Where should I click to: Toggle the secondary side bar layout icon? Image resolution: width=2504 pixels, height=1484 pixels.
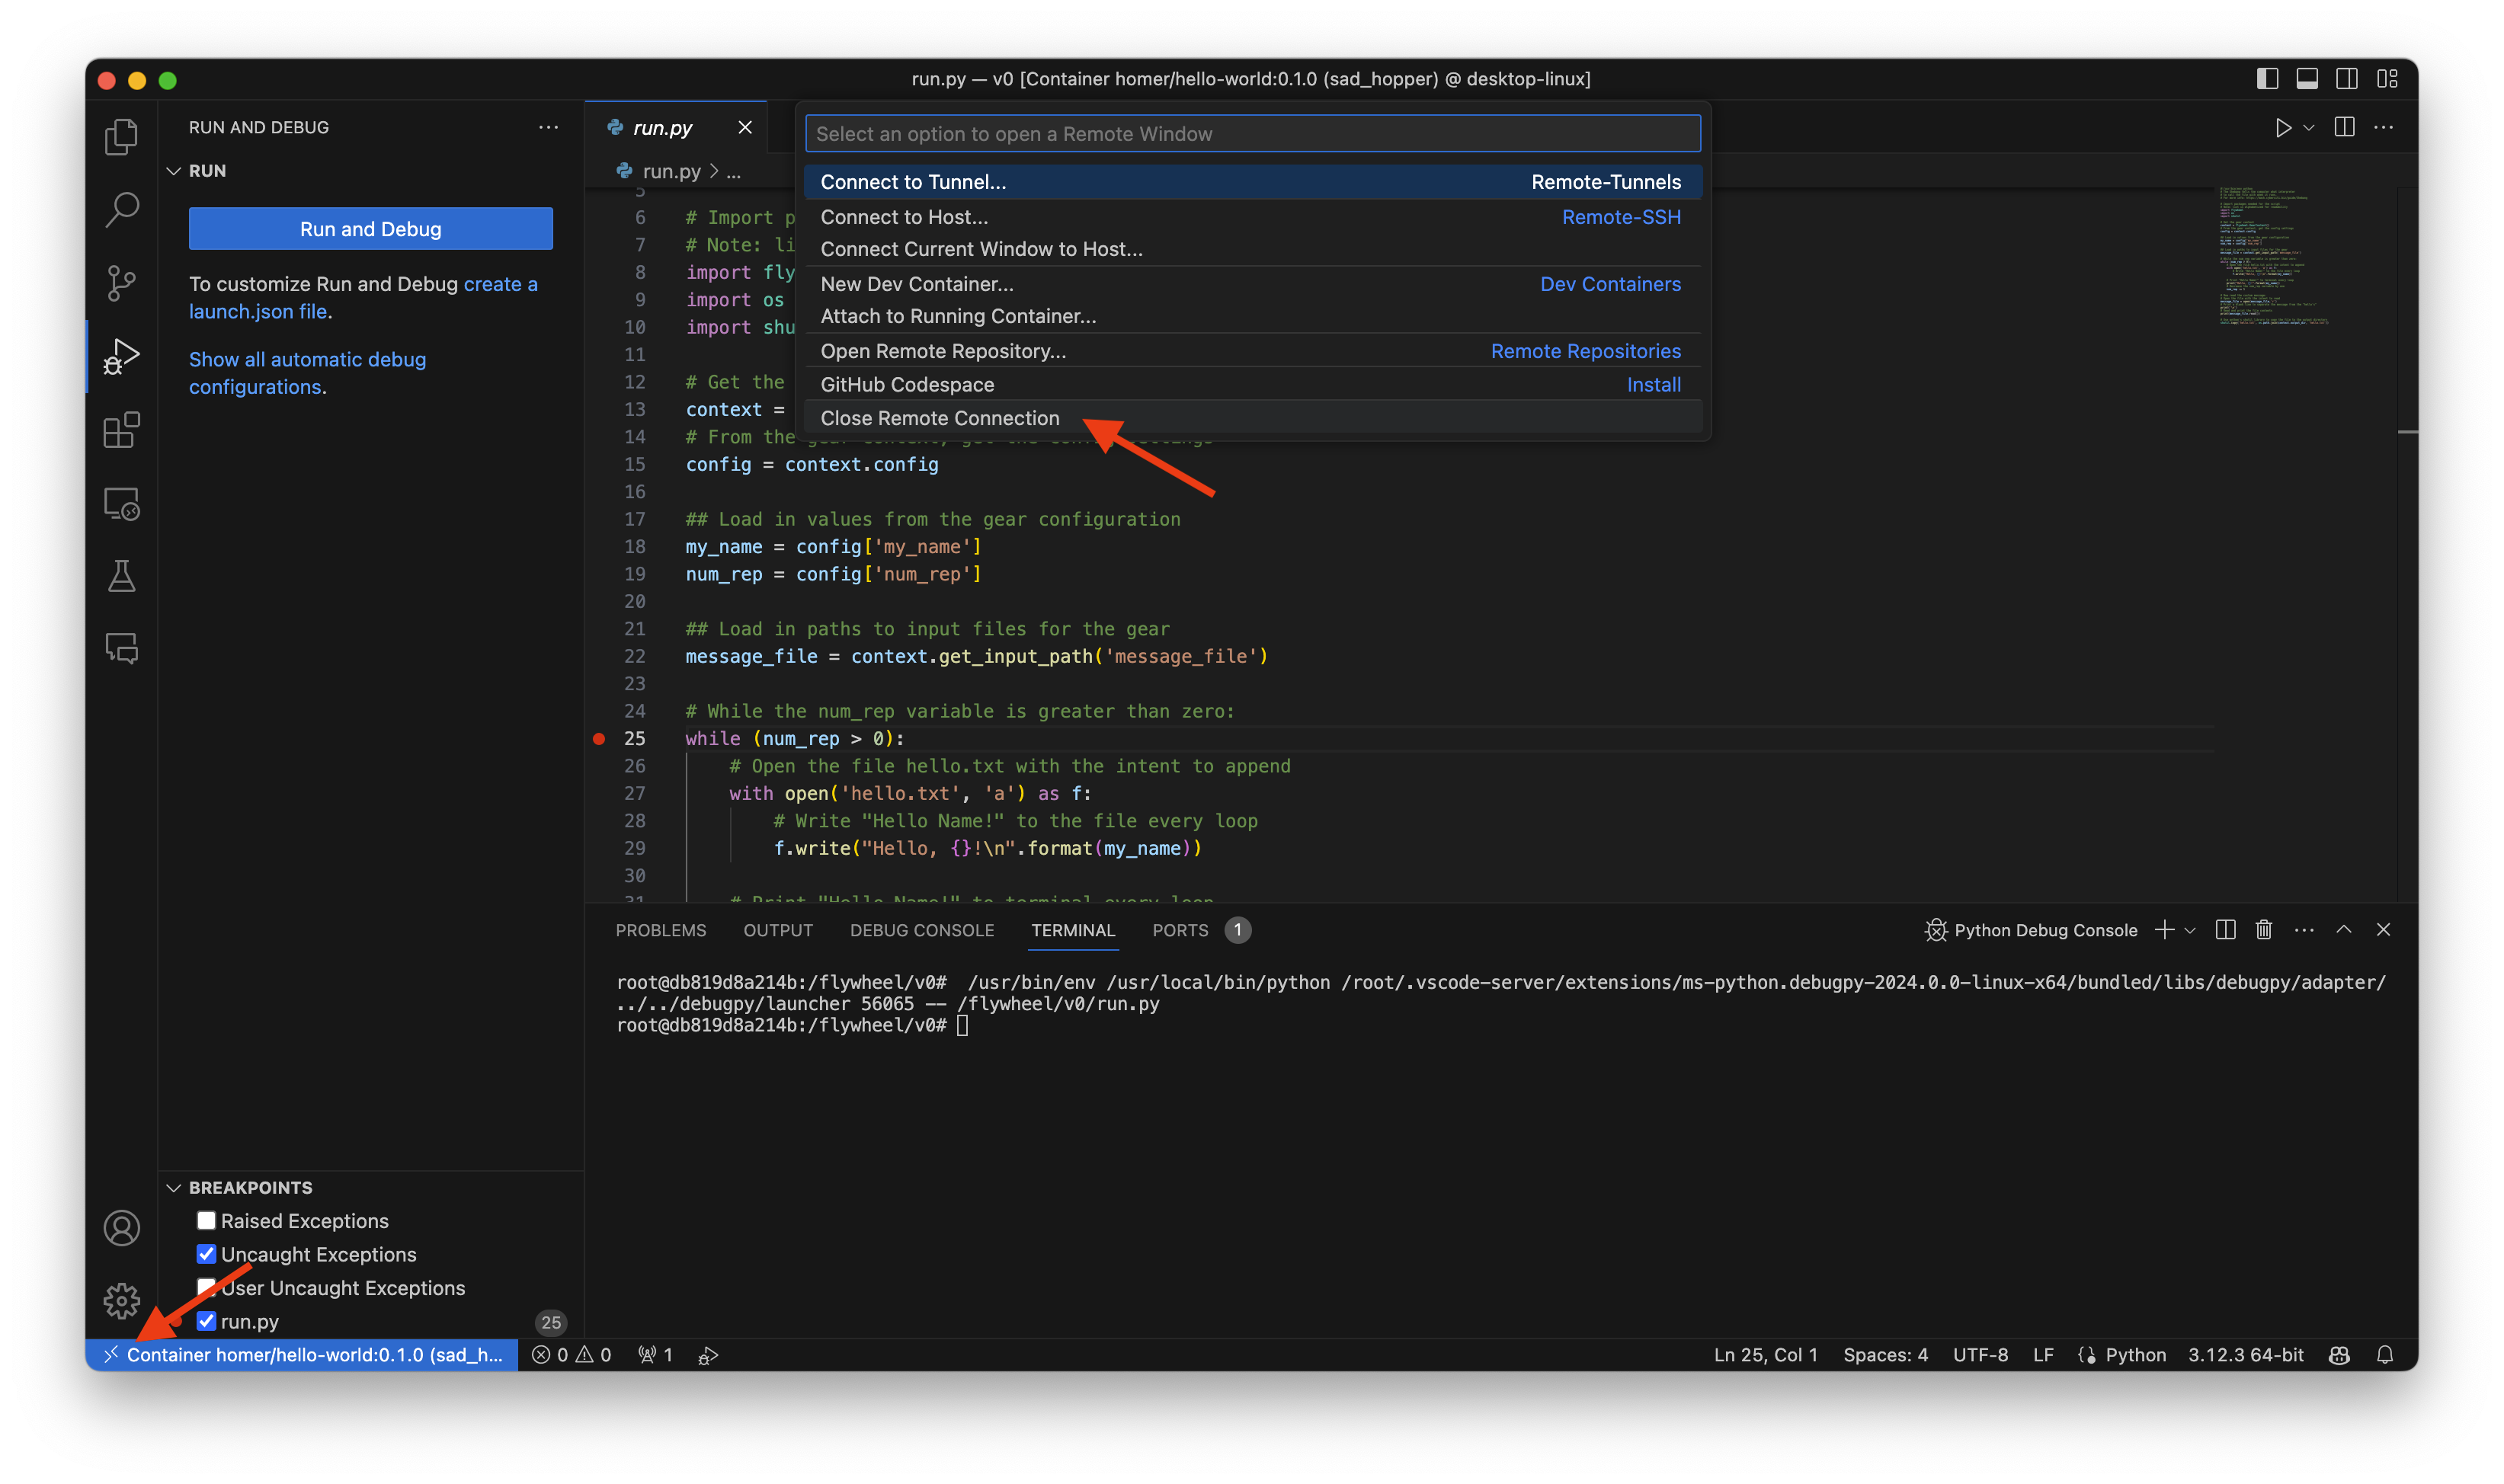[2347, 79]
